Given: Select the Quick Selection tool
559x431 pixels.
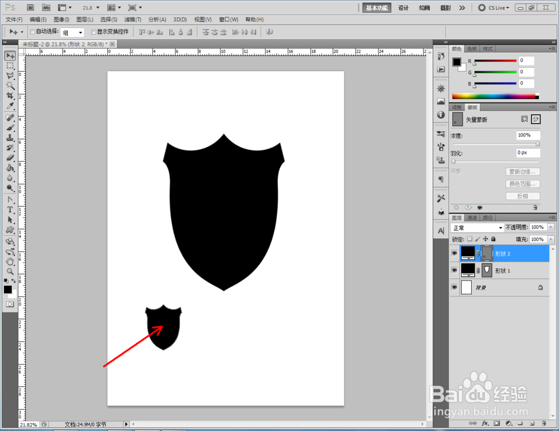Looking at the screenshot, I should pyautogui.click(x=10, y=86).
